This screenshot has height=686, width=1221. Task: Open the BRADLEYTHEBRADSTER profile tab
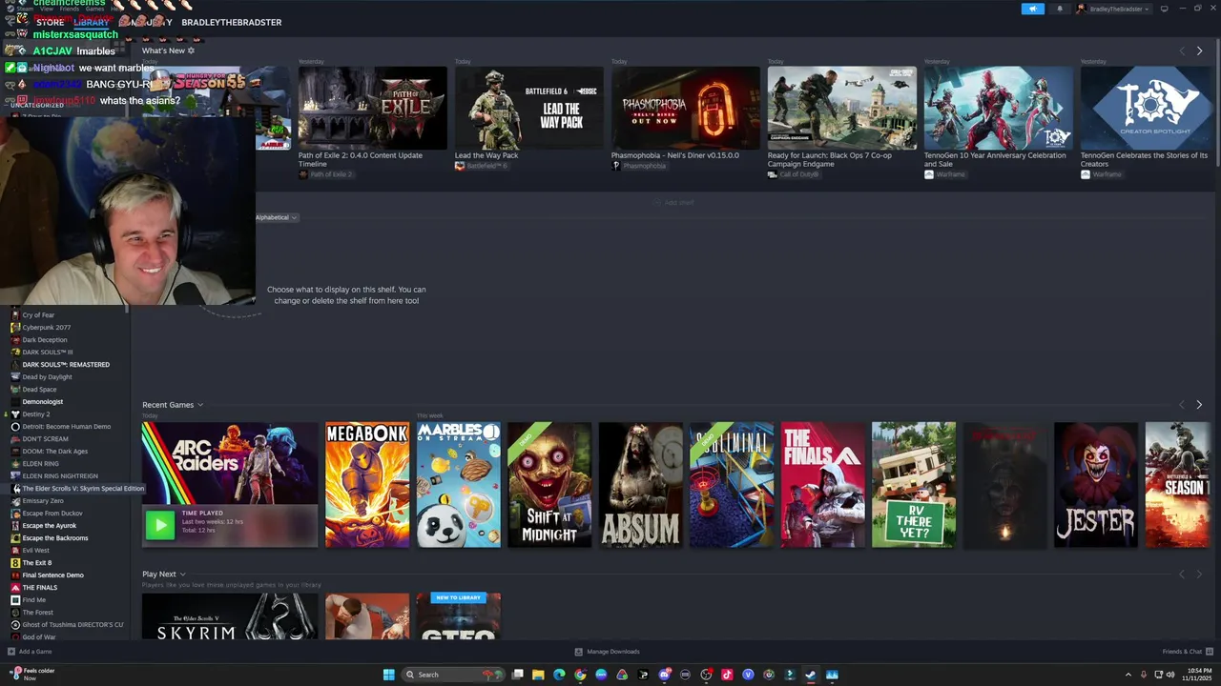click(232, 22)
